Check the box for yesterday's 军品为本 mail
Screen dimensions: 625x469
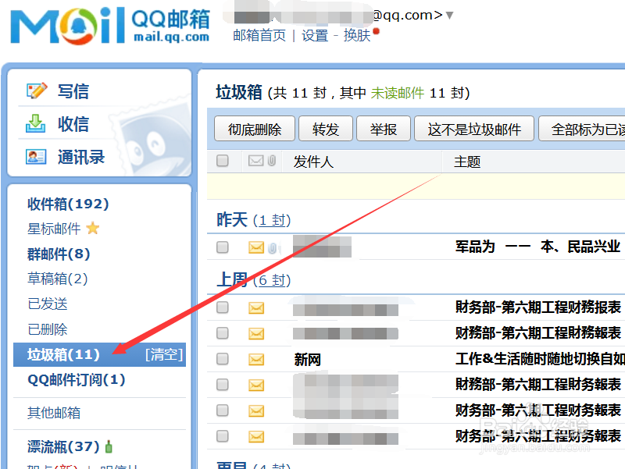(x=223, y=247)
